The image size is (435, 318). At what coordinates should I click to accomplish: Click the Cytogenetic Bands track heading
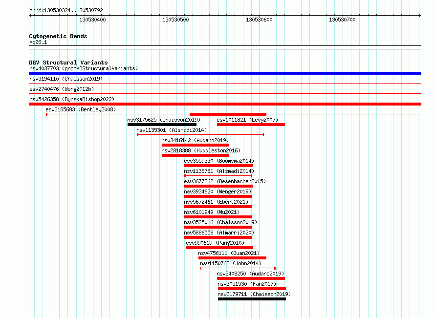coord(58,36)
